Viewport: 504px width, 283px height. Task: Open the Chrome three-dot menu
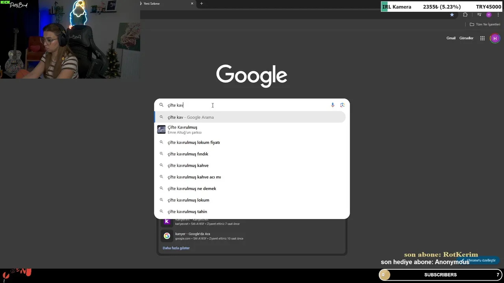pos(498,15)
